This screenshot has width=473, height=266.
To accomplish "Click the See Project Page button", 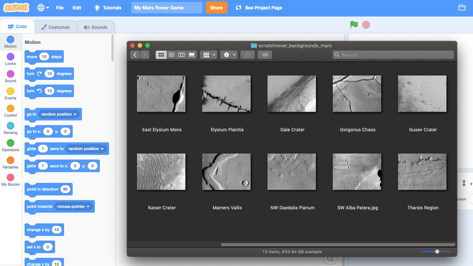I will [258, 7].
